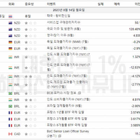Open the 독일 도매물가지수 (YoY) (7월) event
140x140 pixels.
[67, 48]
